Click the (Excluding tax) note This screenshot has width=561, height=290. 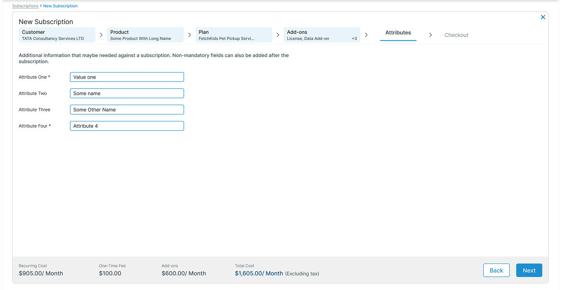[x=302, y=274]
